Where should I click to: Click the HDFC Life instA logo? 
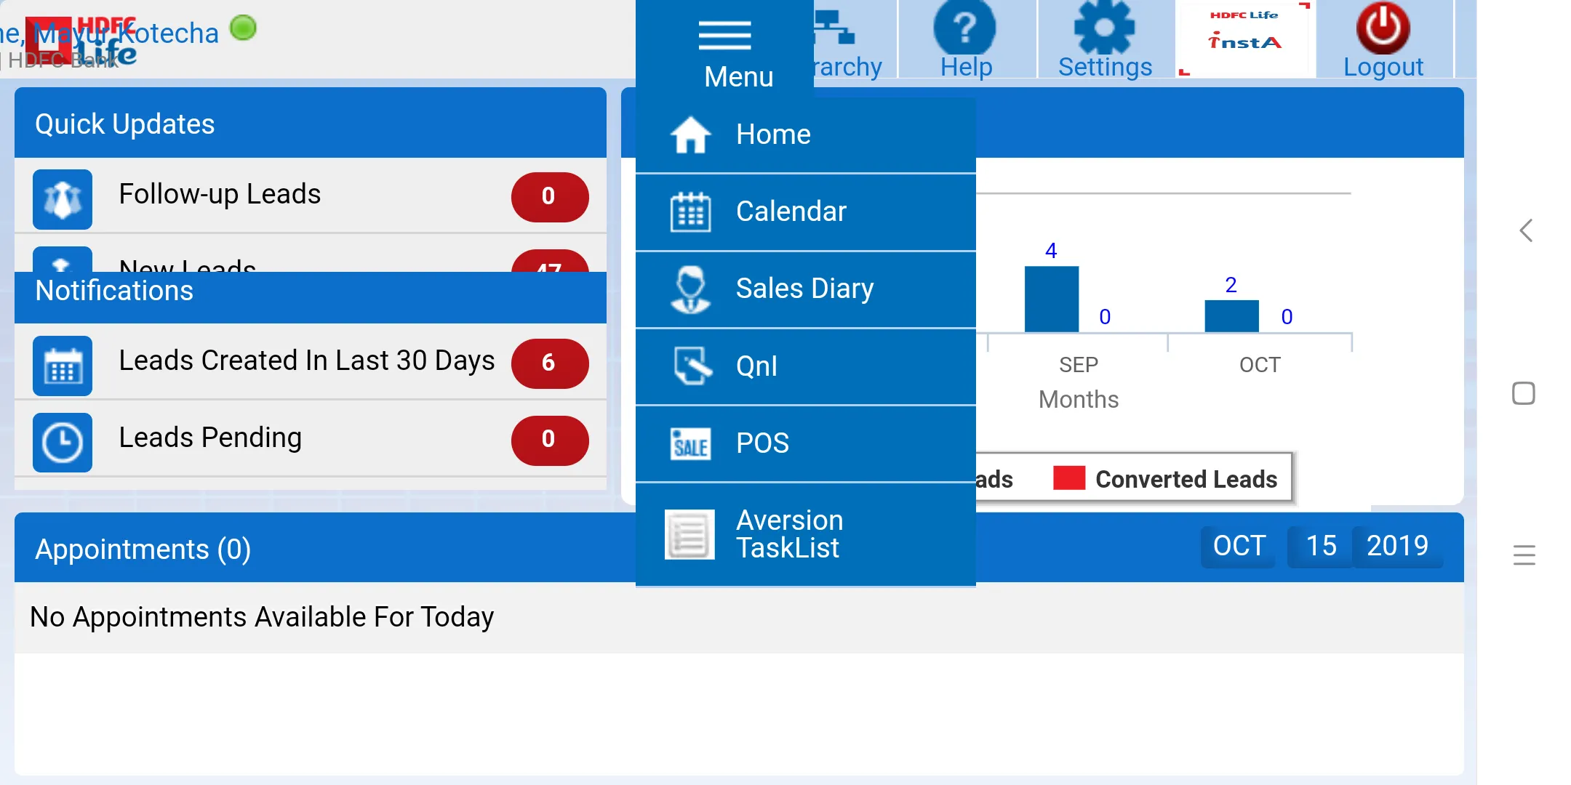(x=1244, y=33)
